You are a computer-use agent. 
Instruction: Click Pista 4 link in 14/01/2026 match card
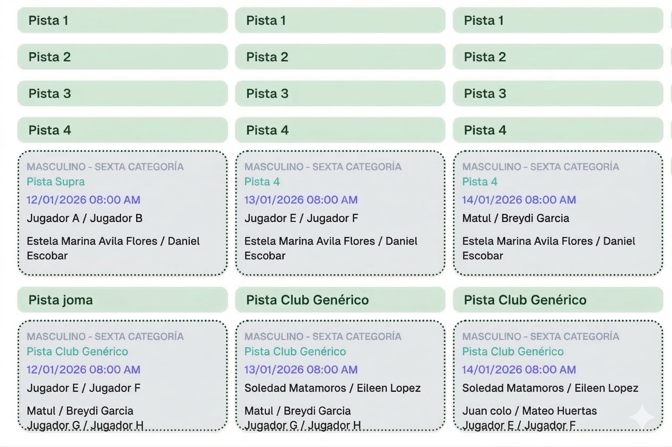480,182
